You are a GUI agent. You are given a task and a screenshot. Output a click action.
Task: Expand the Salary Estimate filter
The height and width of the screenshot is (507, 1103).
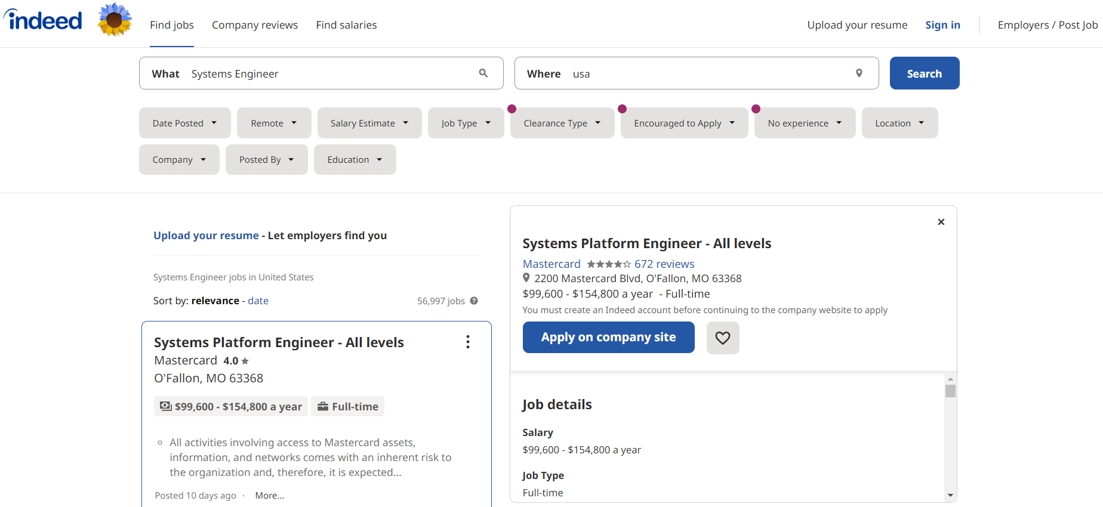tap(369, 123)
